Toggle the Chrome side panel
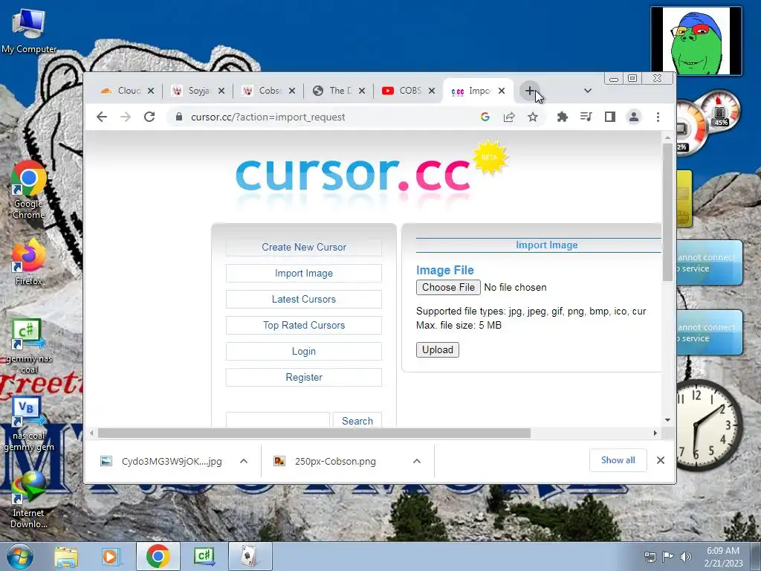Screen dimensions: 761x571 (610, 117)
